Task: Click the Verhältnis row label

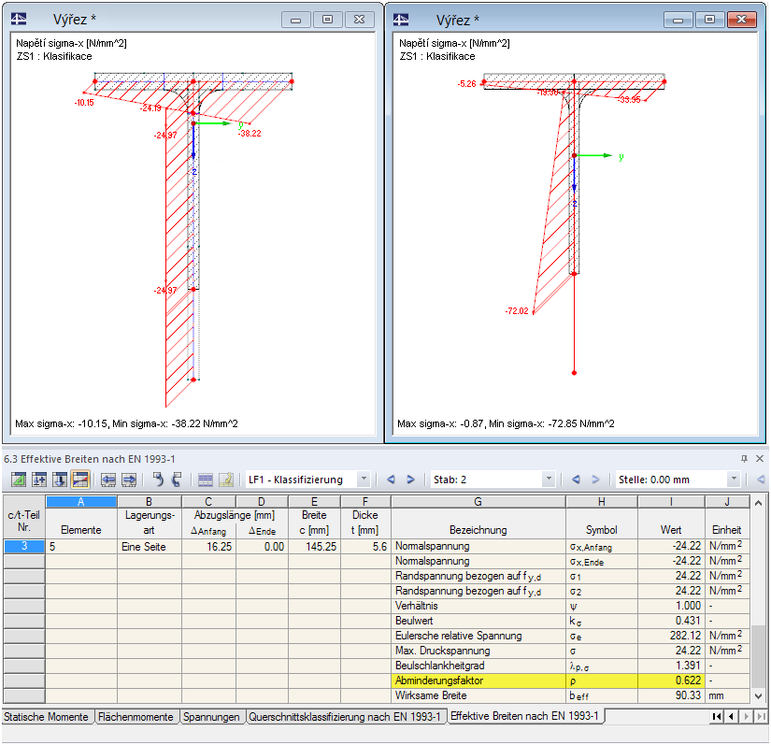Action: (478, 606)
